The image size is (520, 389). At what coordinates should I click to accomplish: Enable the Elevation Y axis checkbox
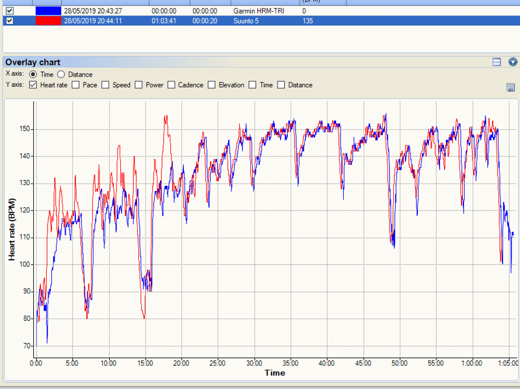pyautogui.click(x=212, y=85)
